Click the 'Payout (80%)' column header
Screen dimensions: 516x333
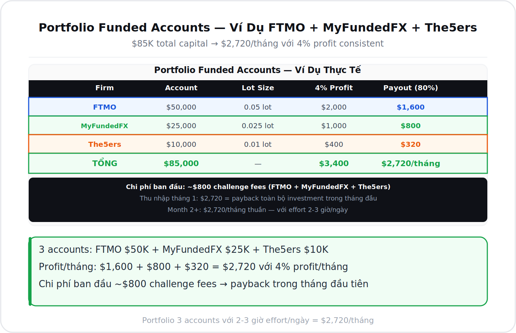411,88
